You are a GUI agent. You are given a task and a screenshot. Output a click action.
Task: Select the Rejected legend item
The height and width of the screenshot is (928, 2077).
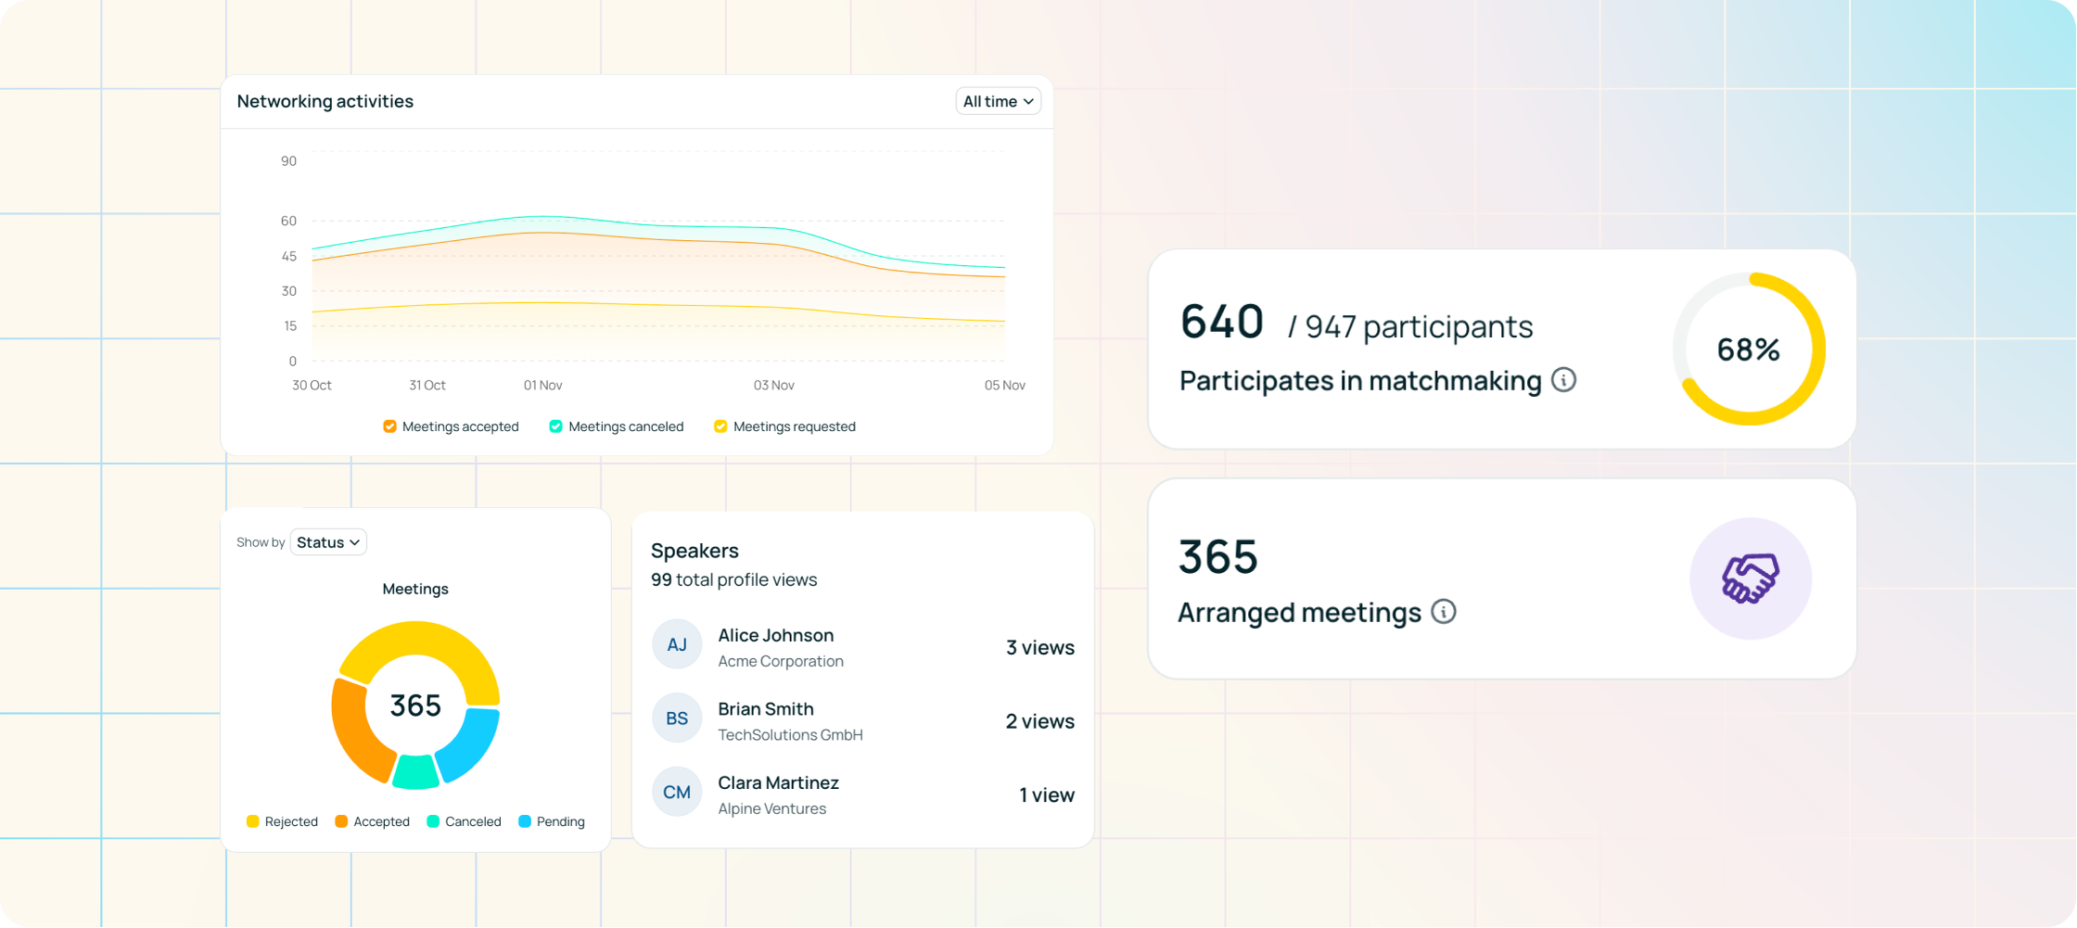(282, 821)
